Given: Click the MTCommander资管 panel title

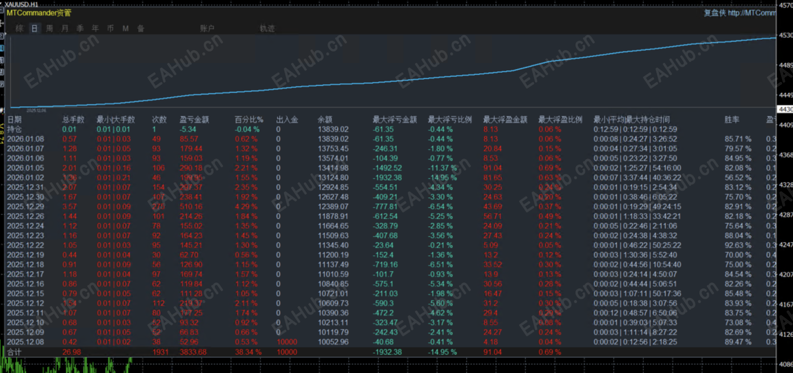Looking at the screenshot, I should coord(39,13).
